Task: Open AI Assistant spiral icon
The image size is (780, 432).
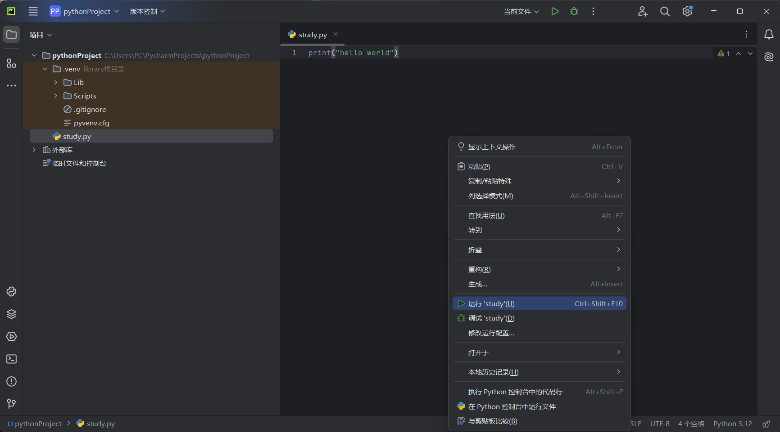Action: [x=769, y=57]
